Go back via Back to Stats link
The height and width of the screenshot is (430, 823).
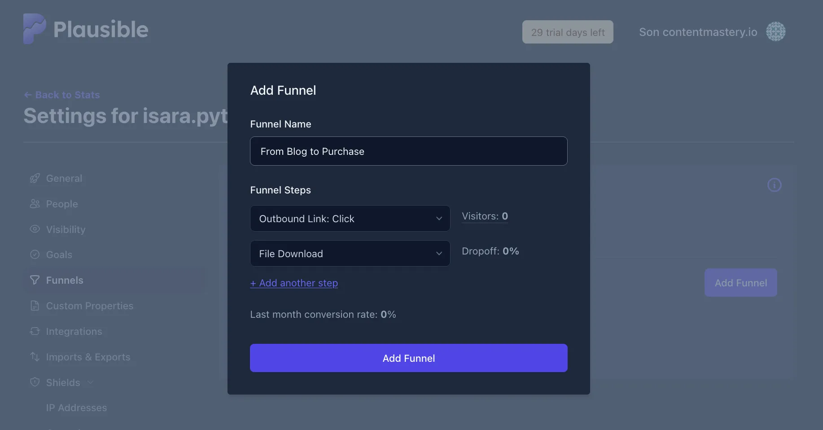(x=61, y=95)
